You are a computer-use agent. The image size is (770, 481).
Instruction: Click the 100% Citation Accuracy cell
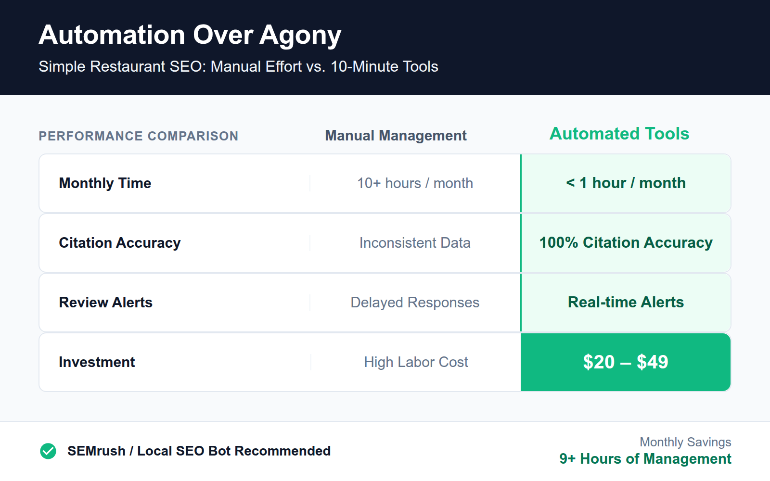click(x=626, y=242)
